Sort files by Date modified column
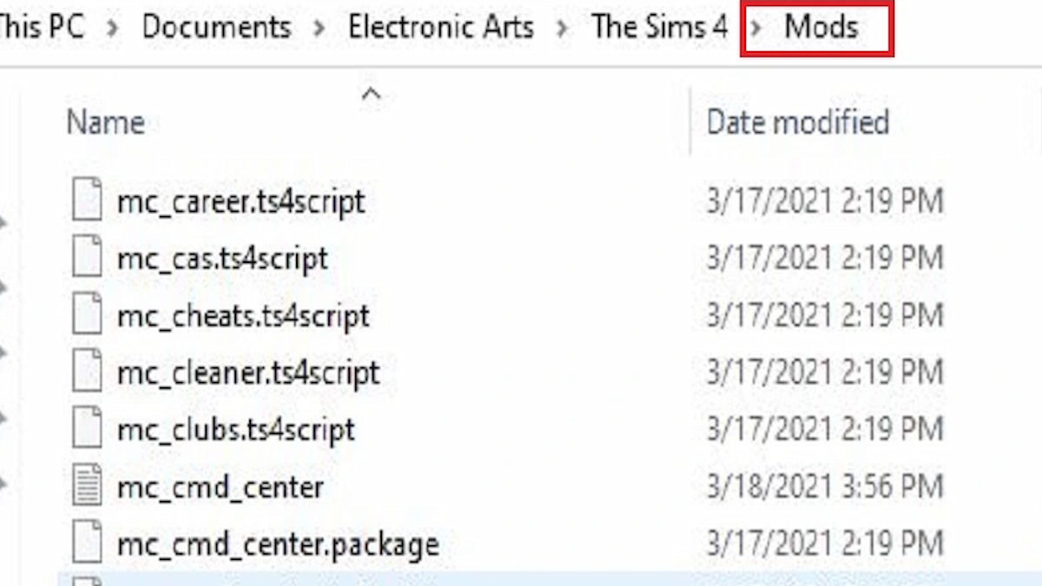This screenshot has height=586, width=1042. click(797, 122)
